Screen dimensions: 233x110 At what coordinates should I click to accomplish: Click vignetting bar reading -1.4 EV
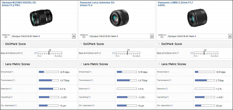pos(205,97)
